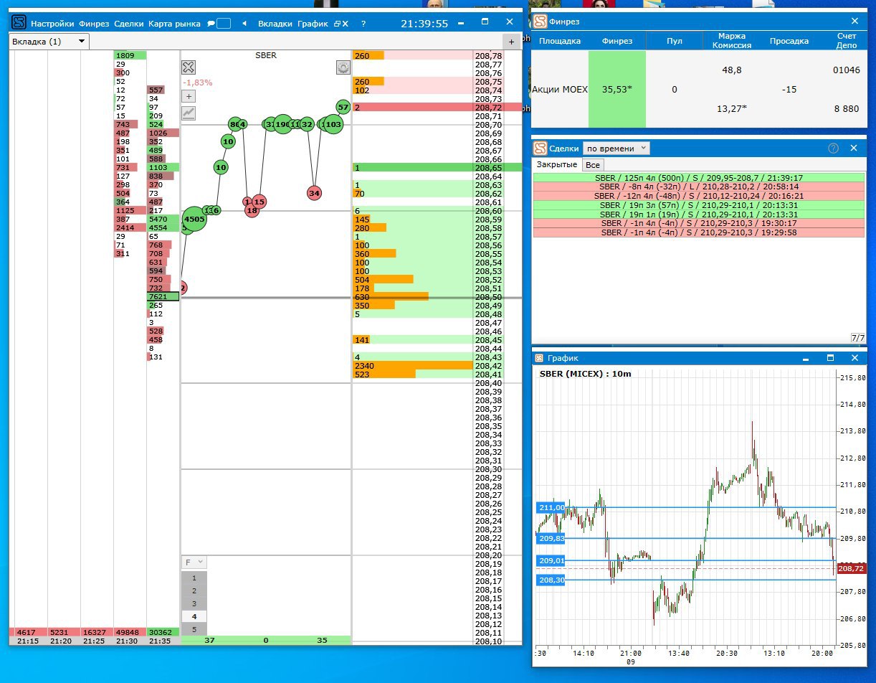Add a new tab with plus button
Viewport: 876px width, 683px height.
(512, 42)
